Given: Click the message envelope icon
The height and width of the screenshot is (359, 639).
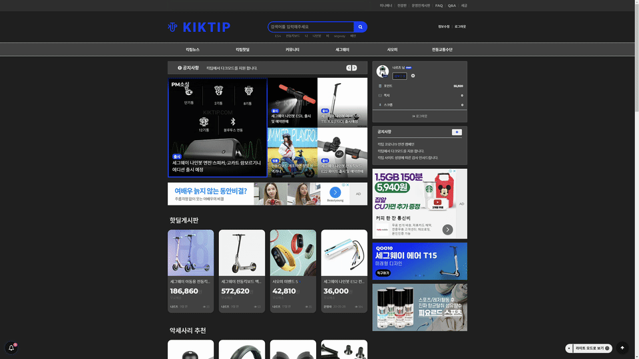Looking at the screenshot, I should pyautogui.click(x=380, y=95).
